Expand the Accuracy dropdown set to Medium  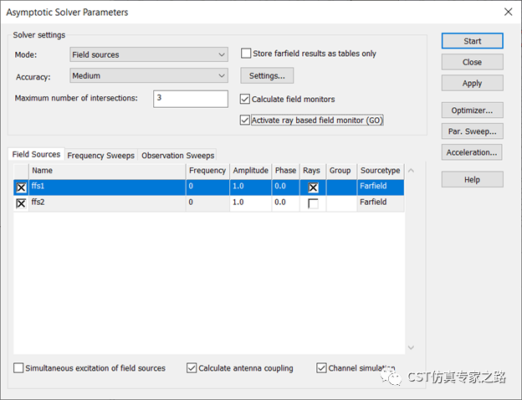(148, 76)
